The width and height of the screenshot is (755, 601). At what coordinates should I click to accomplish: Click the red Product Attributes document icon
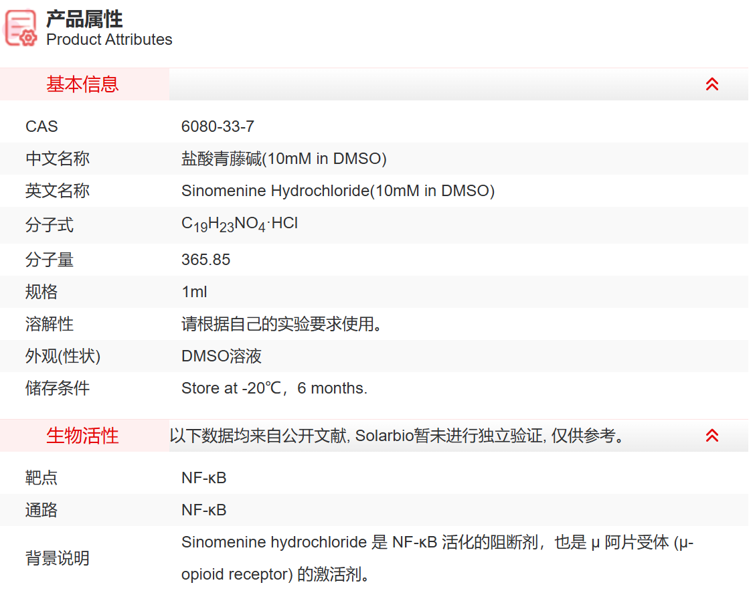click(19, 27)
